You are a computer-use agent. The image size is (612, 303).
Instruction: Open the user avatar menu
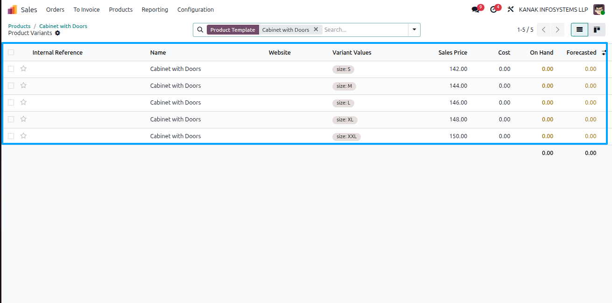click(x=599, y=9)
